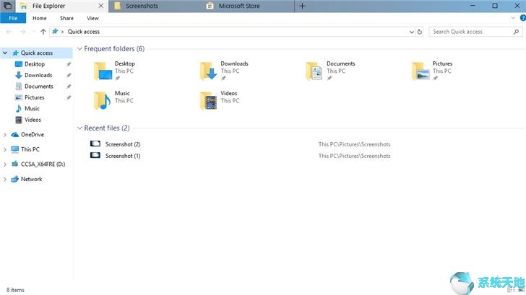
Task: Select Documents in the navigation pane
Action: click(39, 87)
